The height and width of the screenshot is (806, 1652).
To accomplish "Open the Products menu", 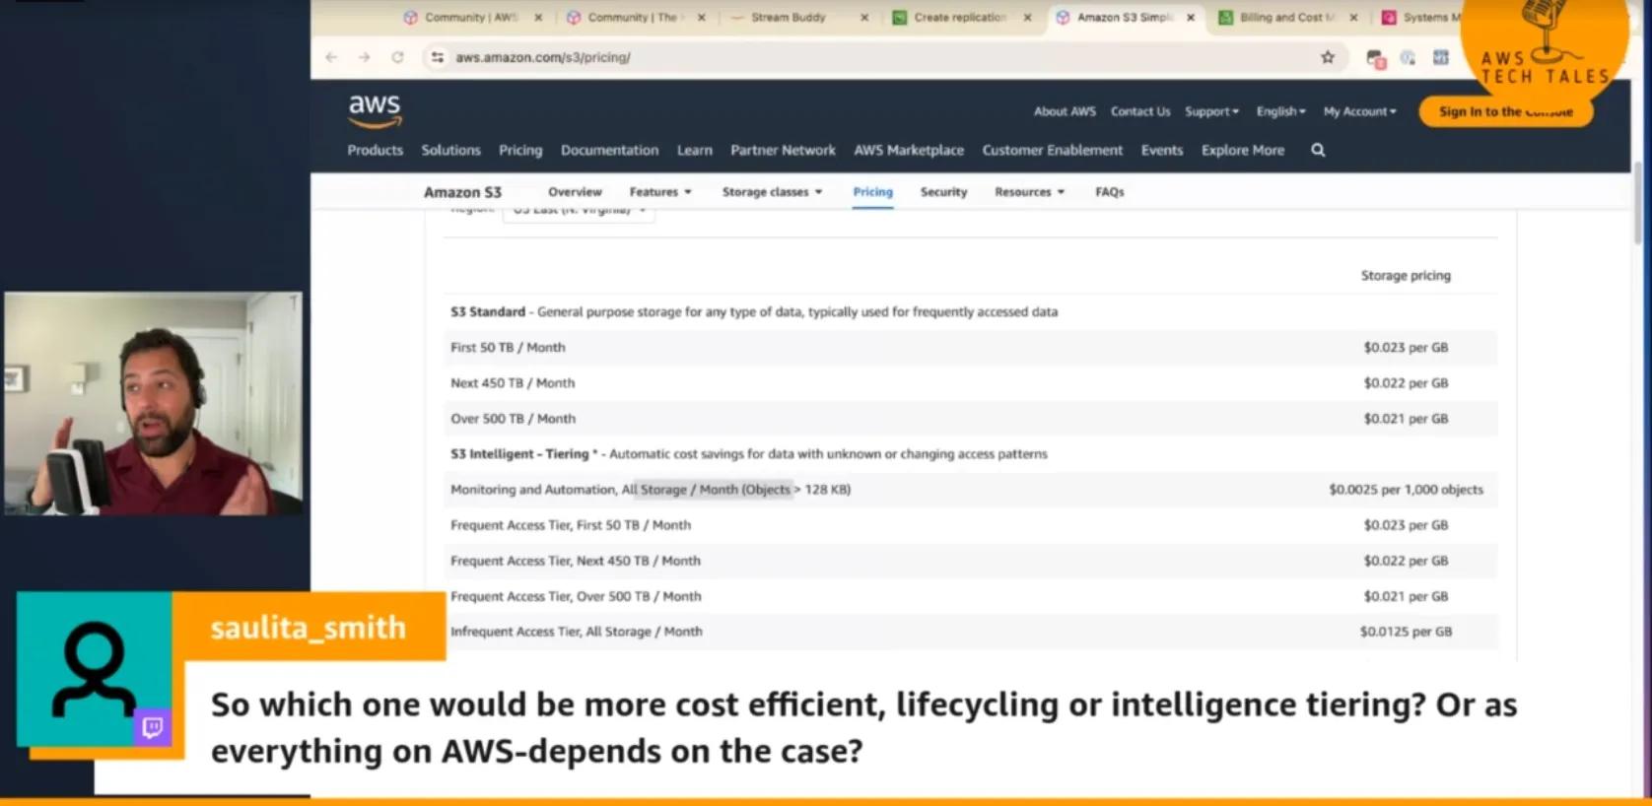I will coord(375,150).
